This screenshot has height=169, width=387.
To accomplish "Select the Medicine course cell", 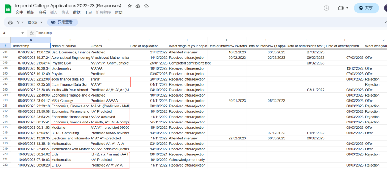I will coord(70,128).
